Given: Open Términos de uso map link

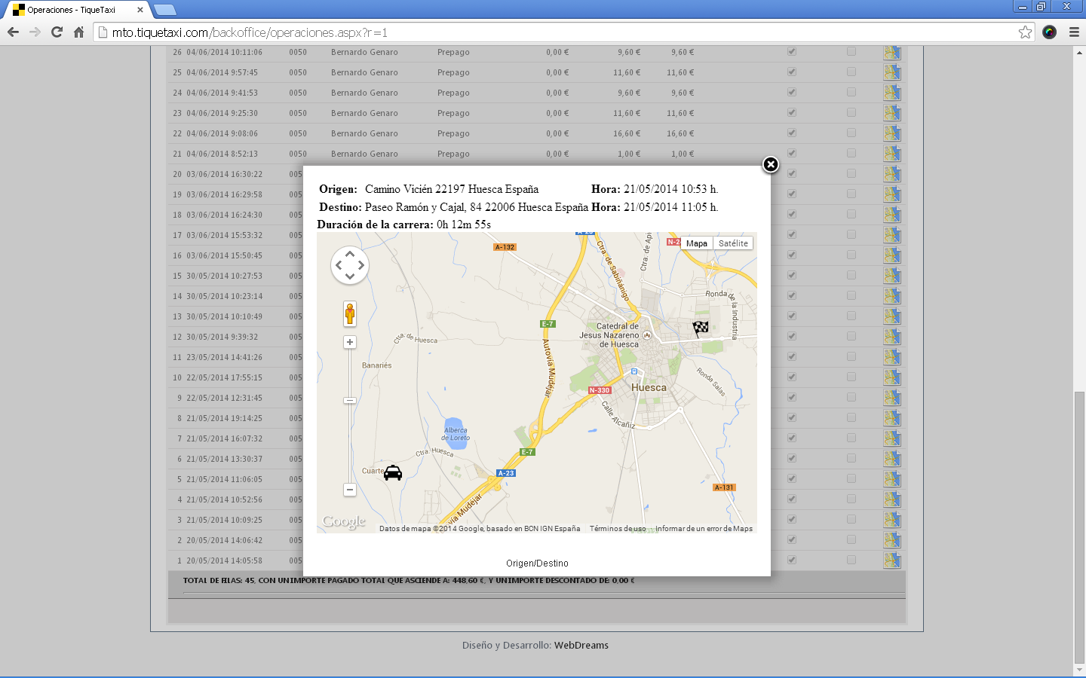Looking at the screenshot, I should click(618, 529).
